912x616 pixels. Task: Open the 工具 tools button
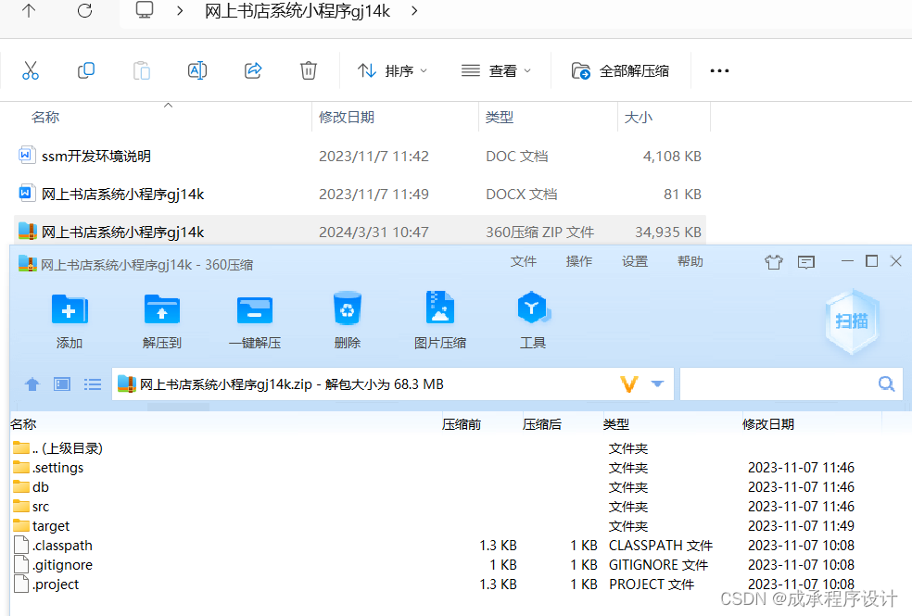(533, 321)
